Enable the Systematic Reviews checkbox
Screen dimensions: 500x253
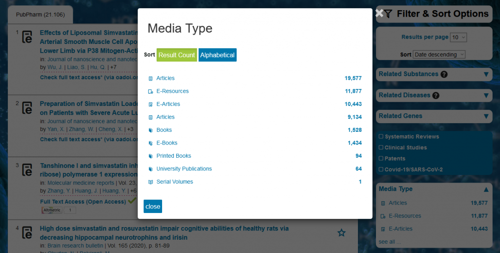pyautogui.click(x=381, y=137)
